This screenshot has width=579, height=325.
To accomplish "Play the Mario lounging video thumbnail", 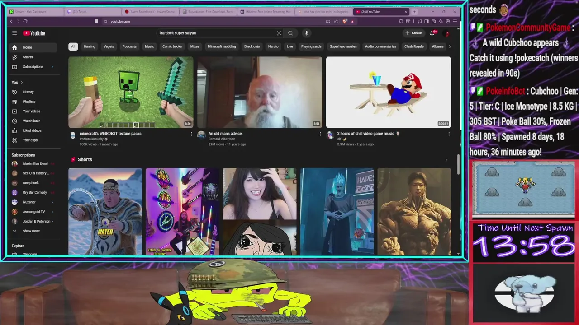I will pos(389,92).
